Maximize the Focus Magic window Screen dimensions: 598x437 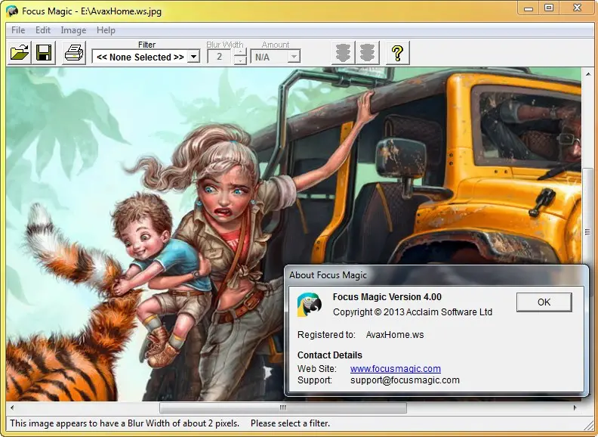point(549,8)
